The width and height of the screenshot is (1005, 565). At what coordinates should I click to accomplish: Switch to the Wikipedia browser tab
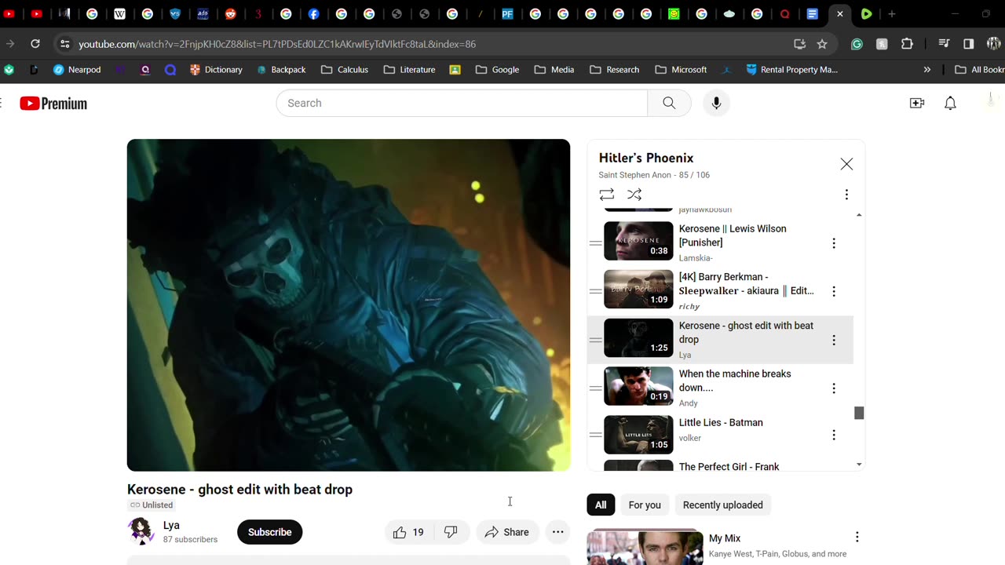coord(119,14)
